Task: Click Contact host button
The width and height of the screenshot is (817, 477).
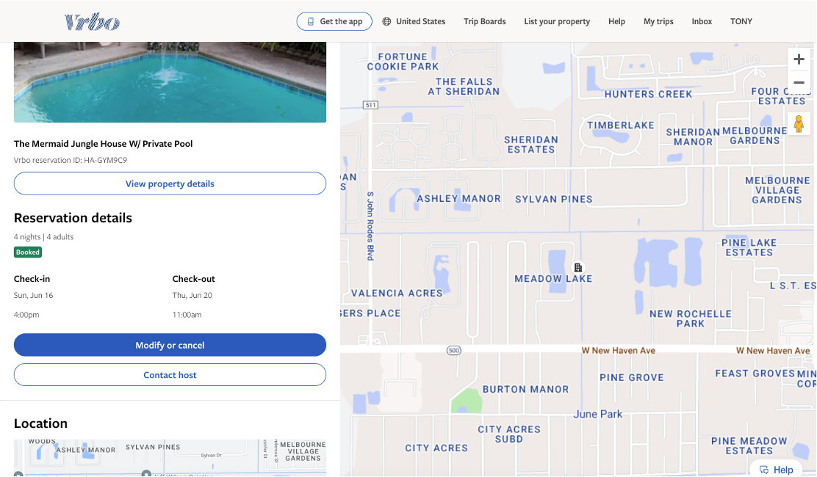Action: [x=170, y=374]
